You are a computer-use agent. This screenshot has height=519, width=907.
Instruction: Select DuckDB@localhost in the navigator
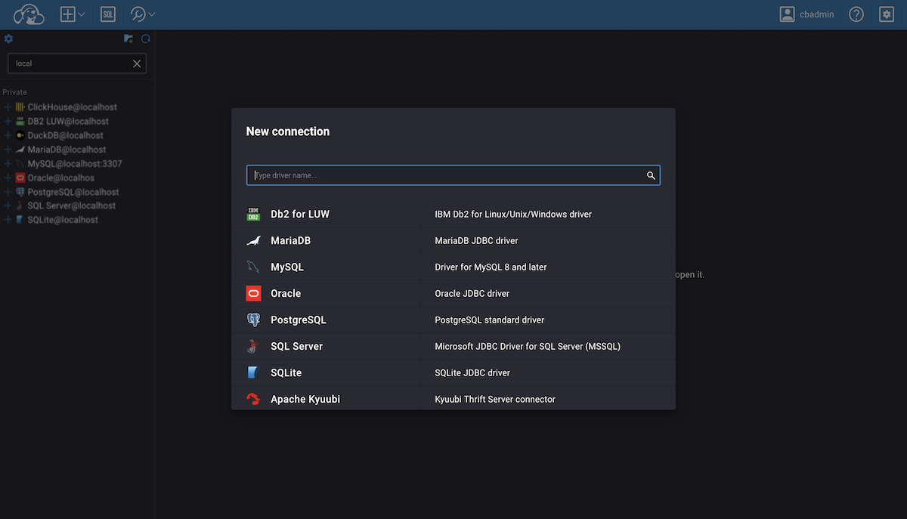[65, 135]
